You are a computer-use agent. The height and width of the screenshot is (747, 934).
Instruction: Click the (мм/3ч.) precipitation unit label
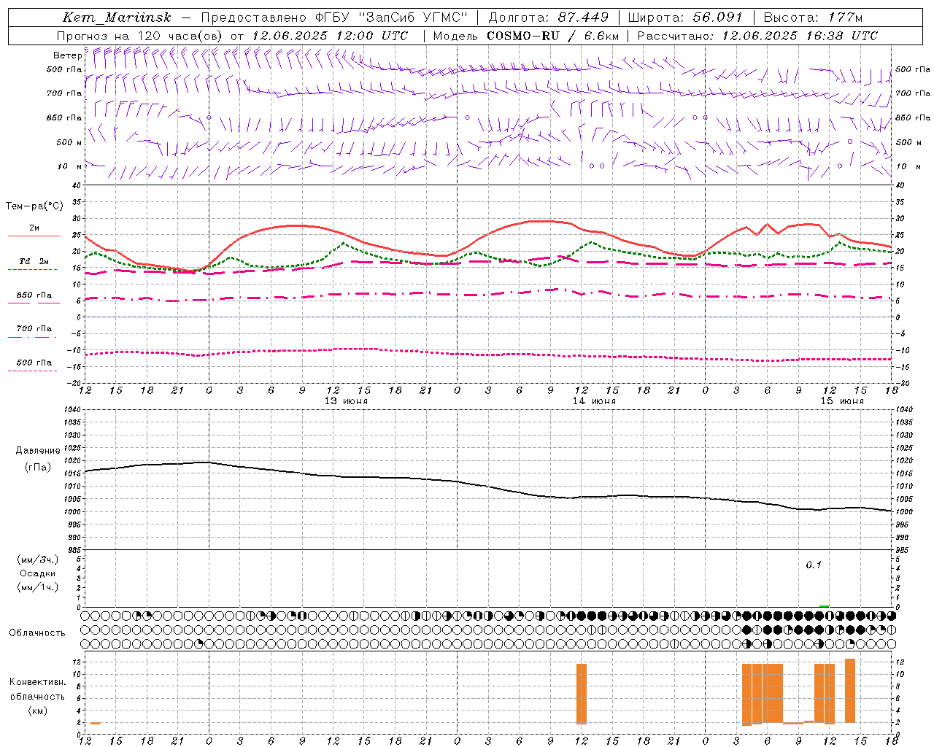pos(38,560)
